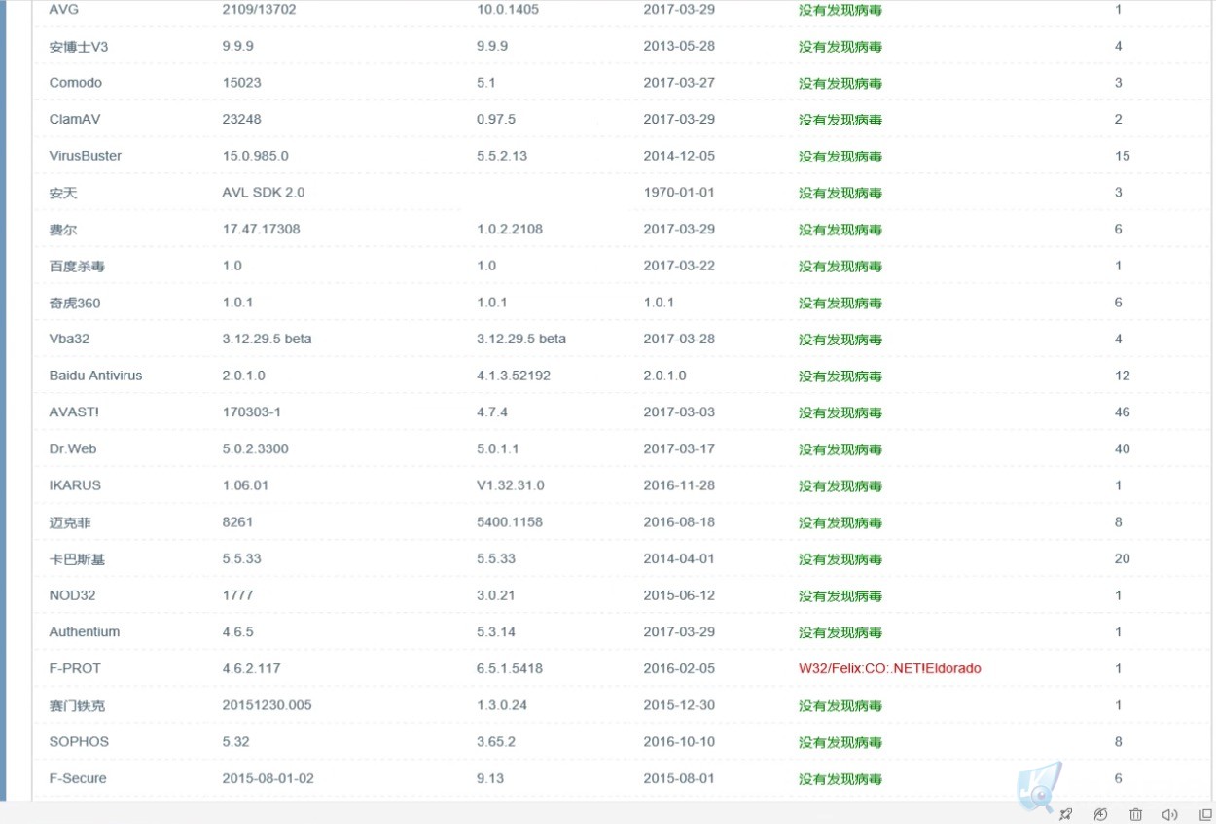Screen dimensions: 1216x824
Task: Select Dr.Web version 5.0.2.3300
Action: 255,448
